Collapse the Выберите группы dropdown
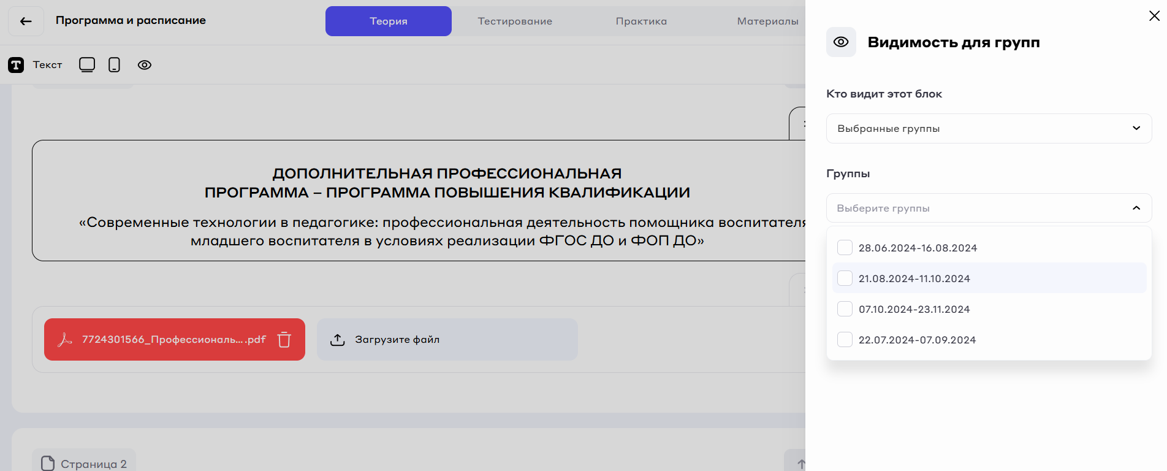Screen dimensions: 1167x471 (x=1136, y=209)
